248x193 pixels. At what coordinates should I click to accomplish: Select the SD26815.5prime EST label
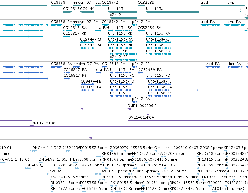113,171
